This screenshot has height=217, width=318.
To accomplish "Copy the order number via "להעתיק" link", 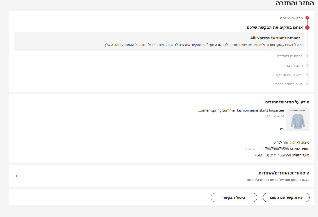I will (250, 149).
